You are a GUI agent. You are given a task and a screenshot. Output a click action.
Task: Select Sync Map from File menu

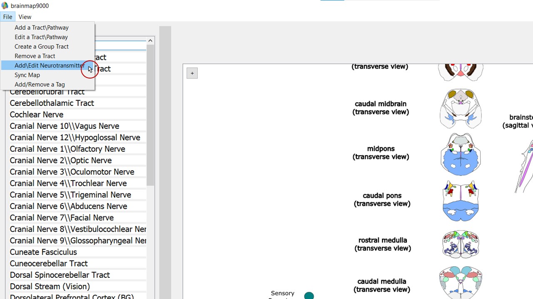(x=27, y=75)
